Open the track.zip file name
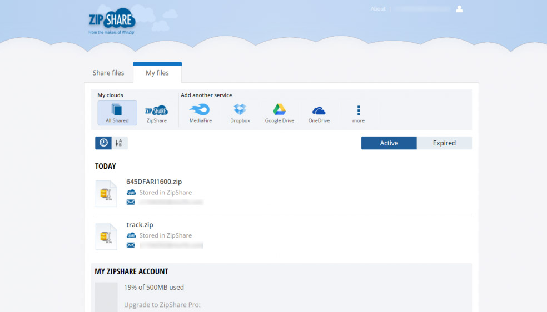 tap(140, 225)
